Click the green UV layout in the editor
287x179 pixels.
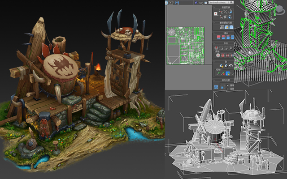point(185,46)
